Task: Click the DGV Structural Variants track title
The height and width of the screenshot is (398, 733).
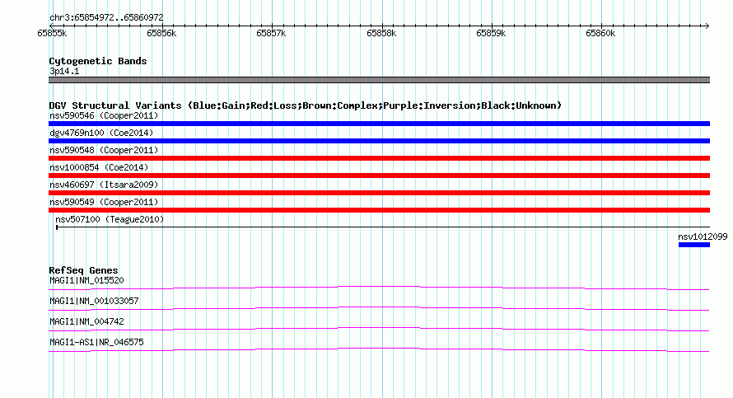Action: pyautogui.click(x=305, y=105)
